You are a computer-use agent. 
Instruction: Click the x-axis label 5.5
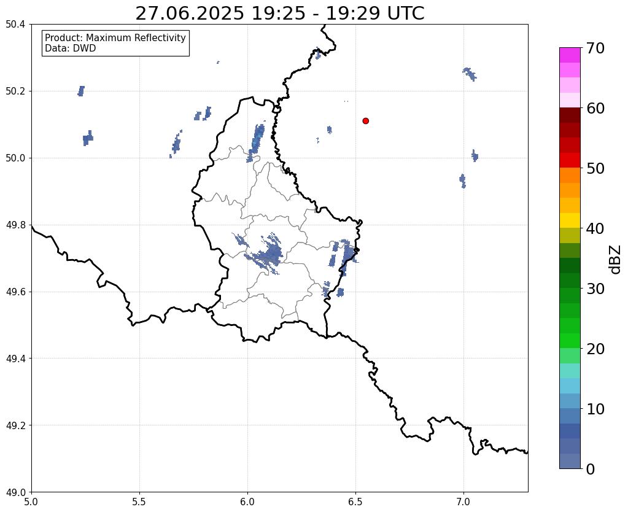(x=139, y=502)
